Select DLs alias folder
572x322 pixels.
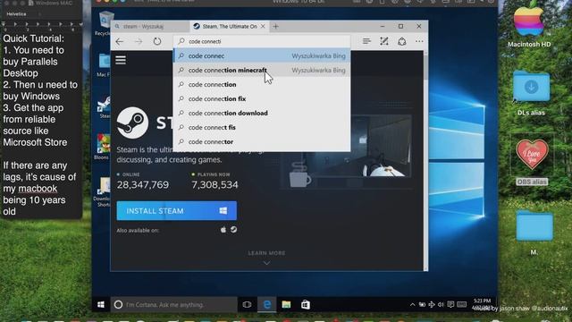point(531,93)
